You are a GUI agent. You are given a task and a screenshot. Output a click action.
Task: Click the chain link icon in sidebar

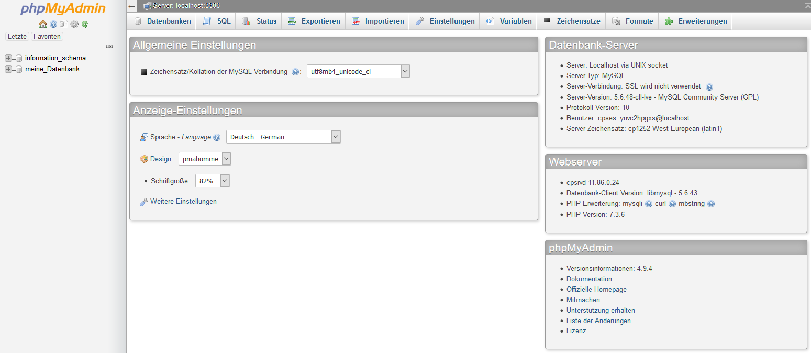pyautogui.click(x=109, y=47)
